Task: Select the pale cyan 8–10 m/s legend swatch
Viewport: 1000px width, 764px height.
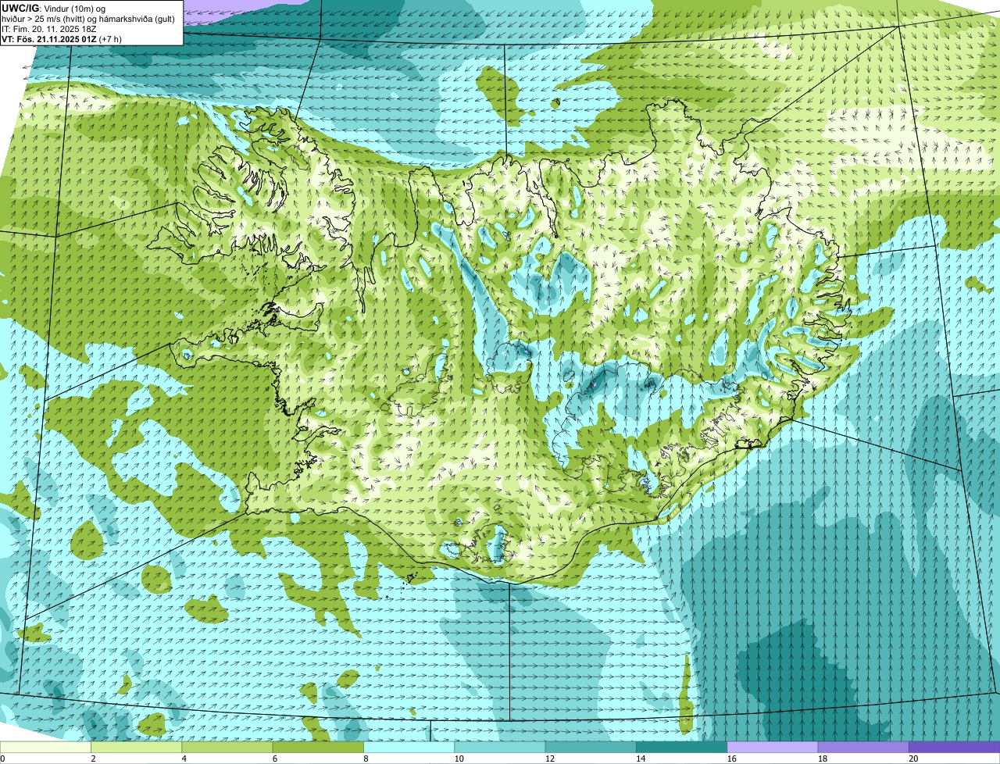Action: point(409,747)
